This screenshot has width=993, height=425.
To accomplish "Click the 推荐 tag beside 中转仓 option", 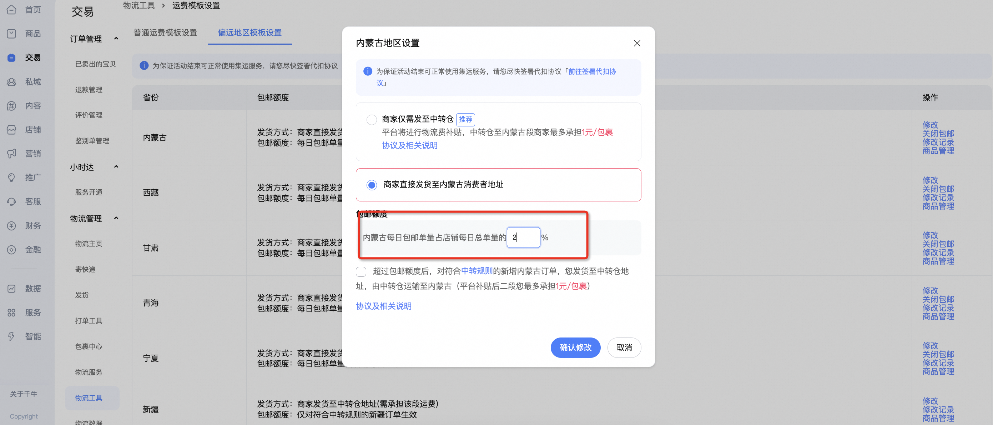I will pyautogui.click(x=465, y=120).
